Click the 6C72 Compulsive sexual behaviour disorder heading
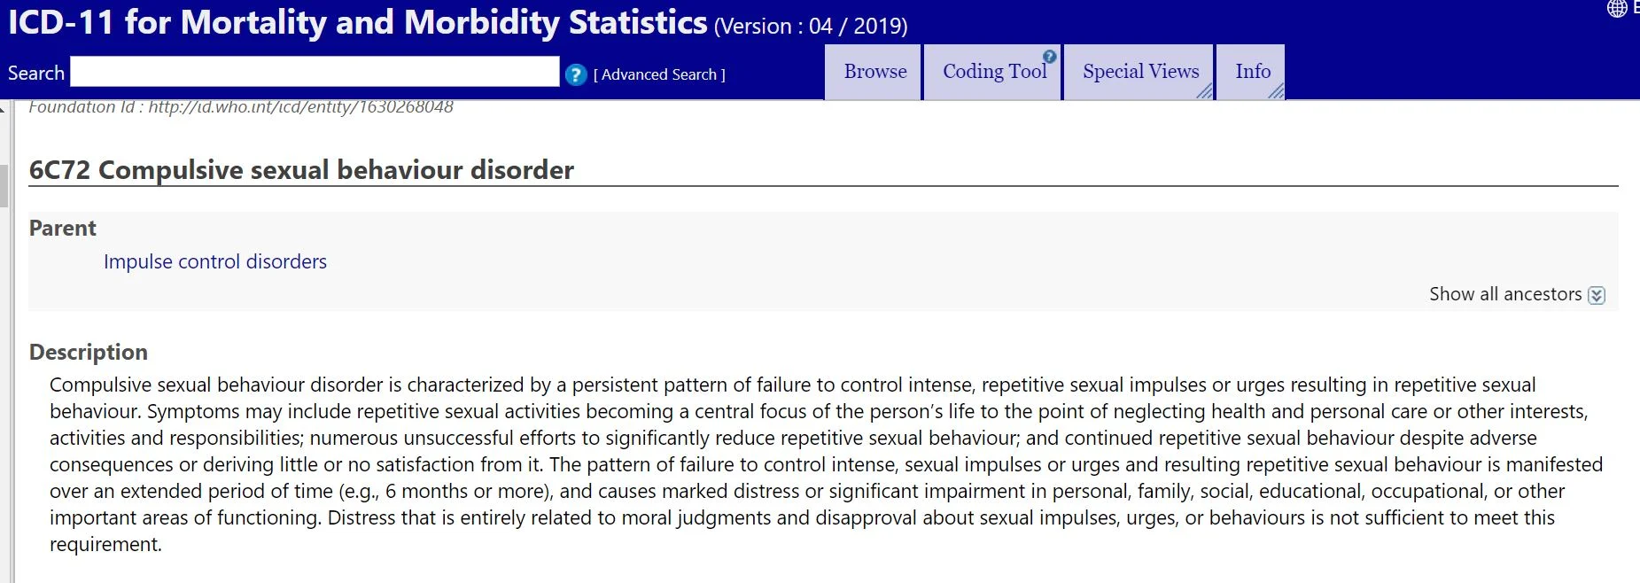 pos(301,170)
